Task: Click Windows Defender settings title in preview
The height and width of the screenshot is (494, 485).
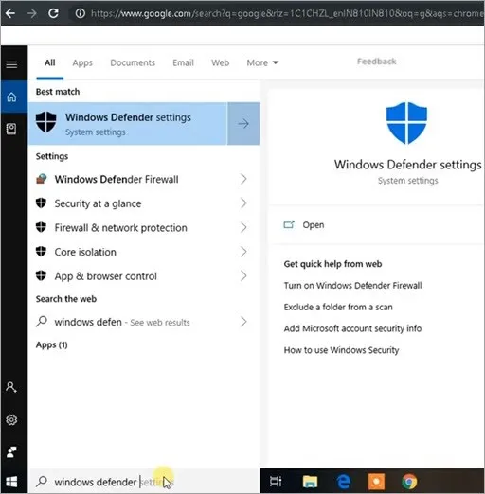Action: coord(407,165)
